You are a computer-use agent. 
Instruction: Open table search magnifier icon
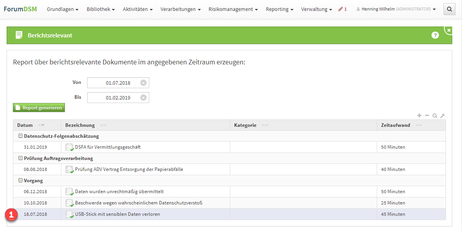click(435, 116)
